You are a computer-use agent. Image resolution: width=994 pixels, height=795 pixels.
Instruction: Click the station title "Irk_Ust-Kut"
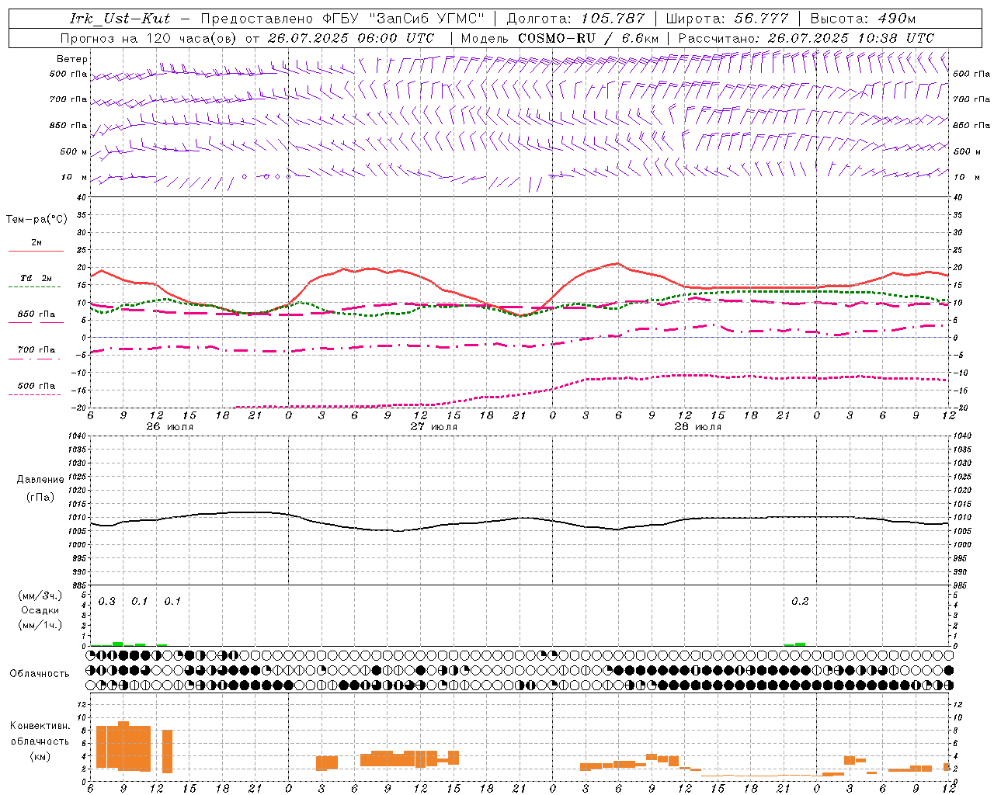click(120, 19)
